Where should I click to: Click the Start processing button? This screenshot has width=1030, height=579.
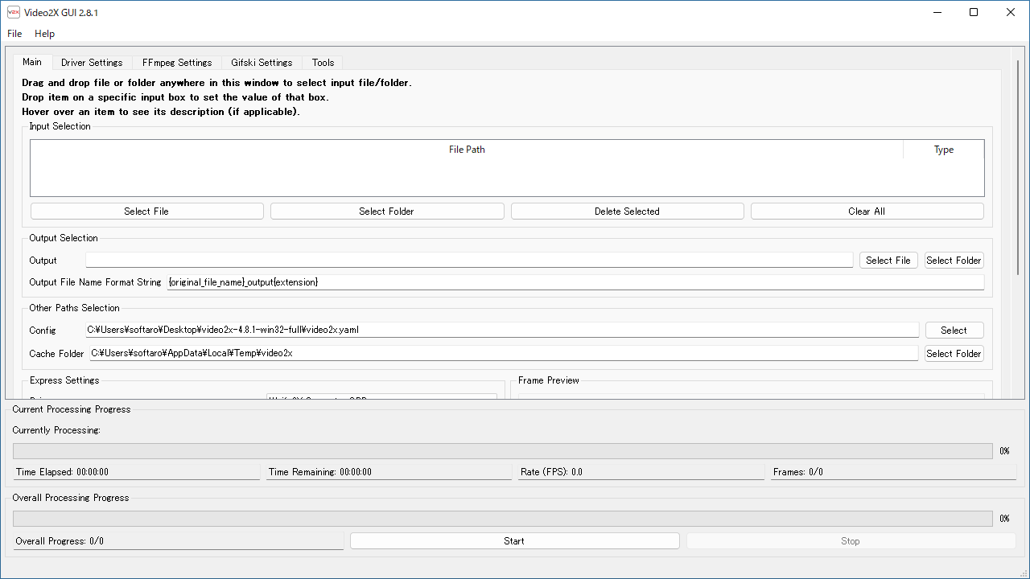coord(514,541)
